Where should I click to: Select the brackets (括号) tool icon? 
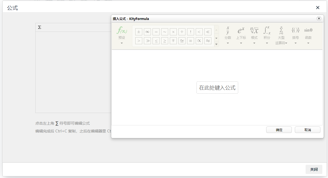pyautogui.click(x=295, y=30)
